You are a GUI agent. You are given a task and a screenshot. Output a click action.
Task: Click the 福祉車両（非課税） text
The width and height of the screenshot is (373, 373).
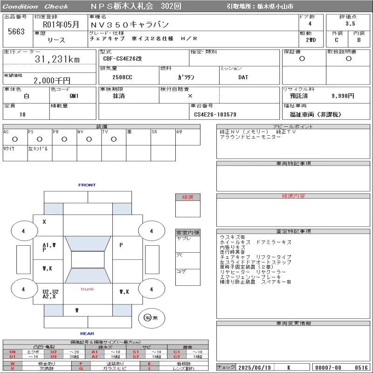tap(316, 114)
